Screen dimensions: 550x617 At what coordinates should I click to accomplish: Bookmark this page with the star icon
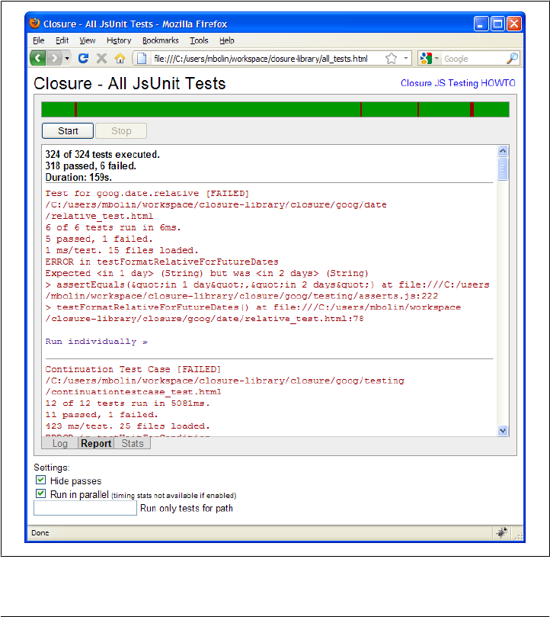(x=392, y=59)
